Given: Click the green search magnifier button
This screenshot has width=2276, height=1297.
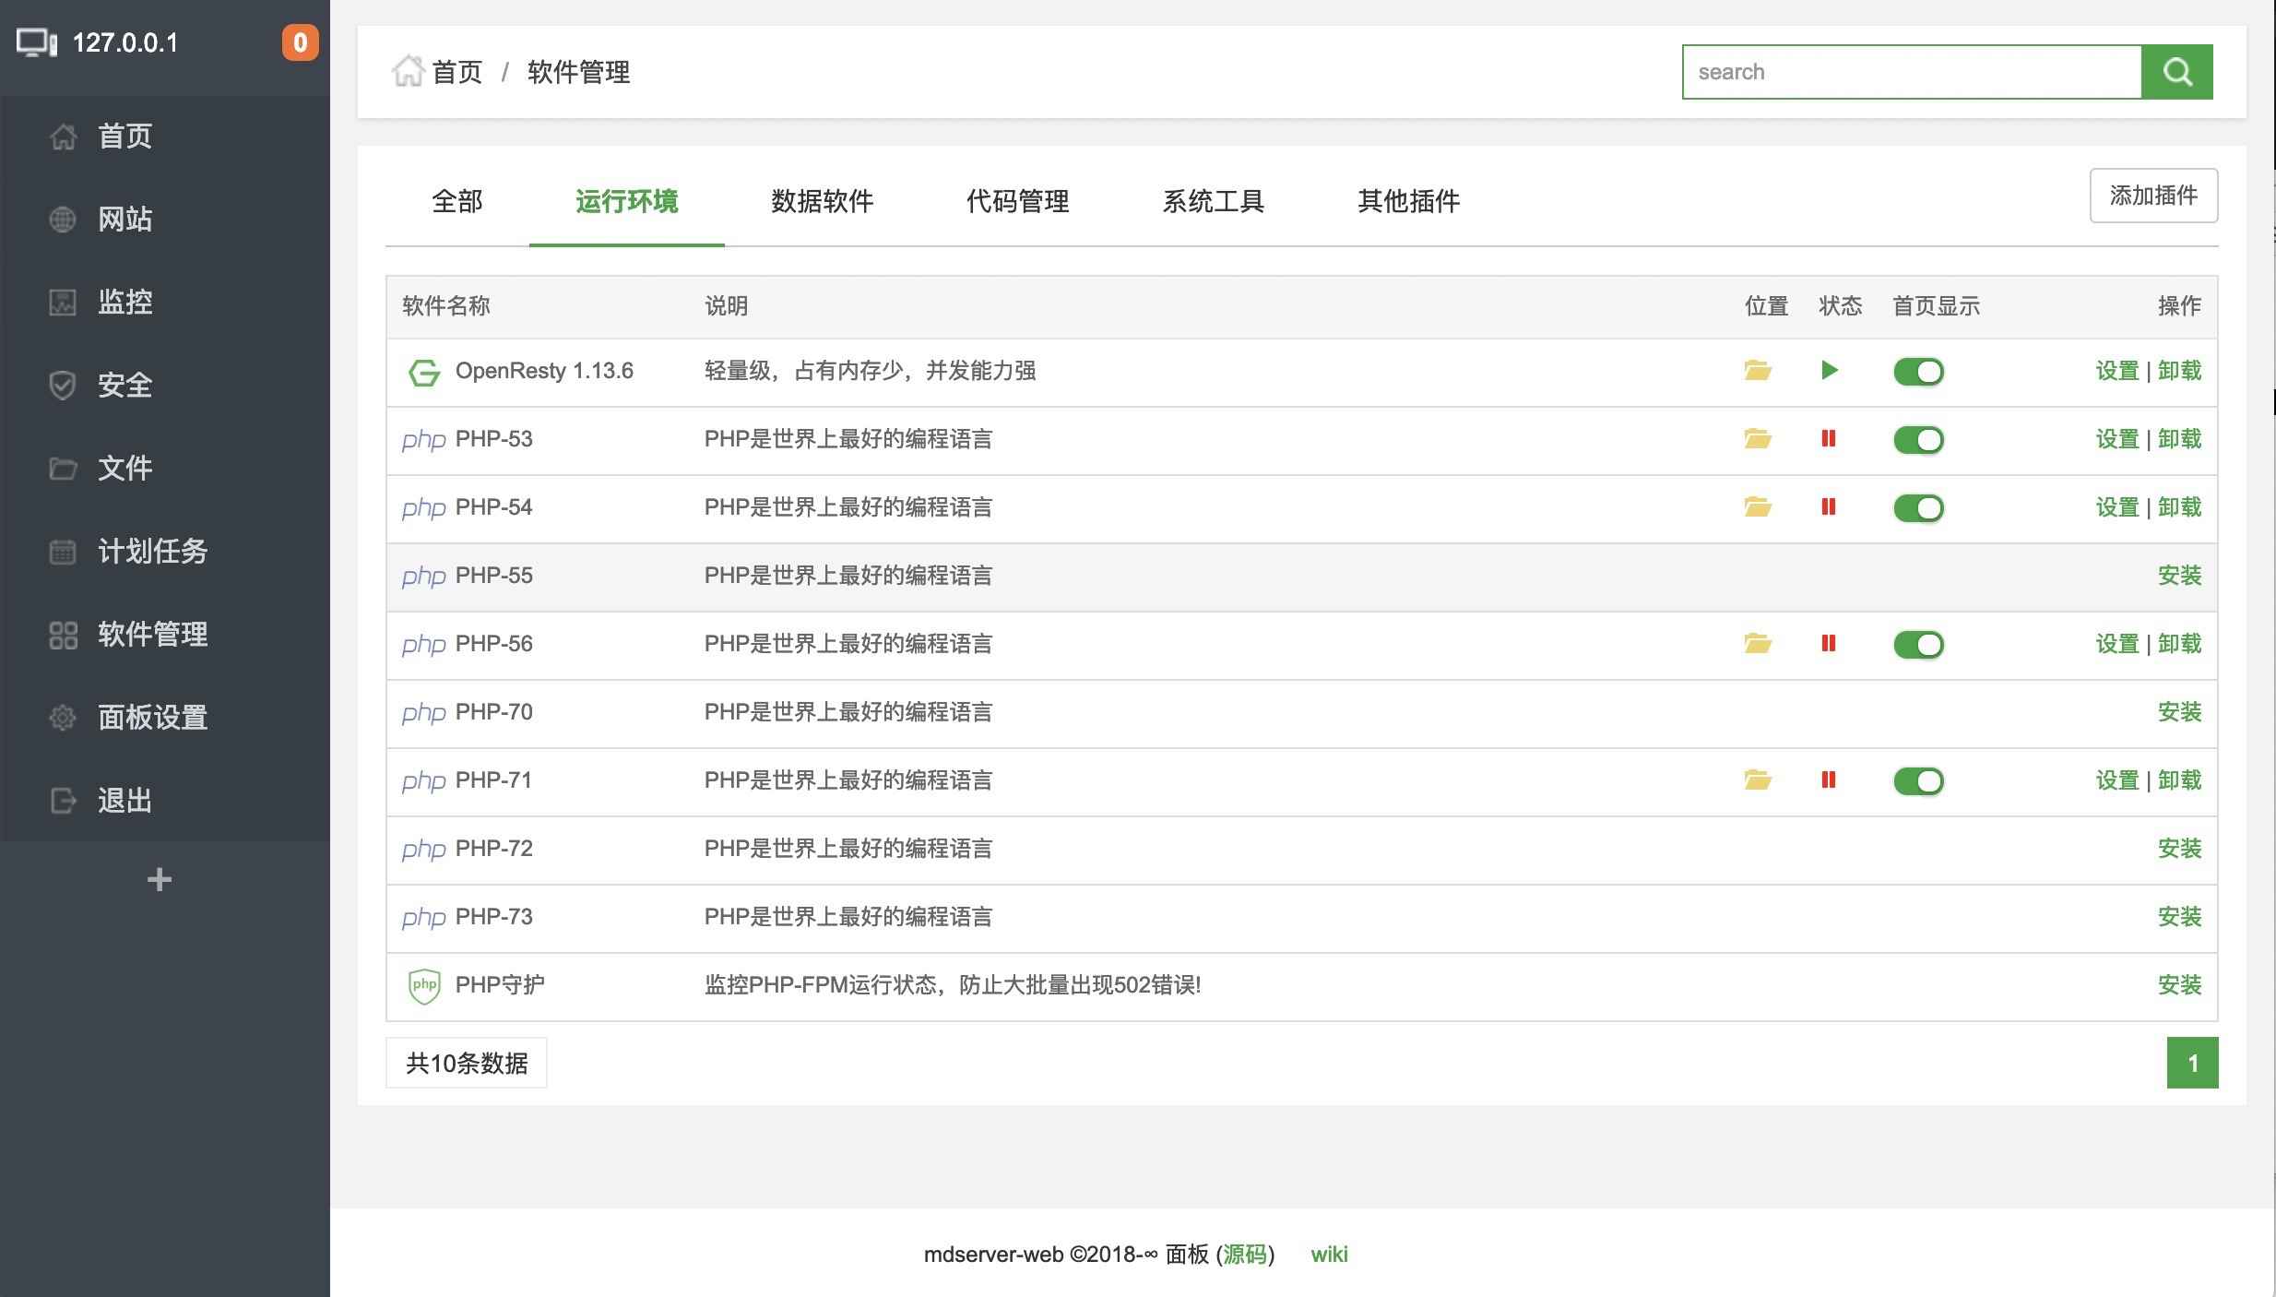Looking at the screenshot, I should click(2176, 72).
